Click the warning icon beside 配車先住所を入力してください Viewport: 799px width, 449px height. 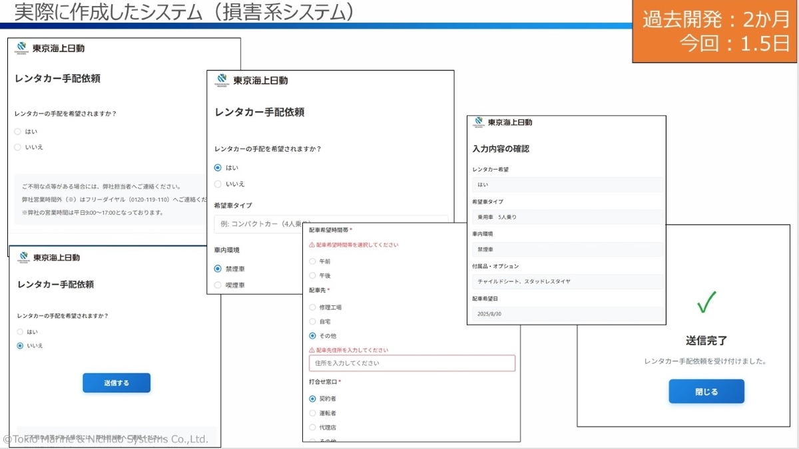click(312, 350)
